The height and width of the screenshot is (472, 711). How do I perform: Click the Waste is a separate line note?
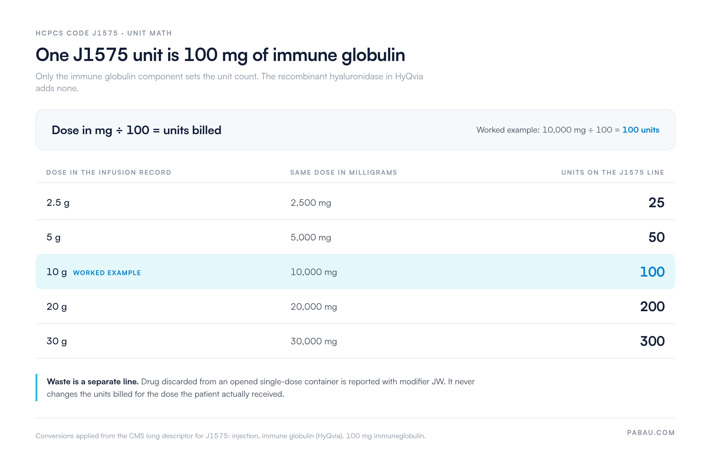point(260,388)
